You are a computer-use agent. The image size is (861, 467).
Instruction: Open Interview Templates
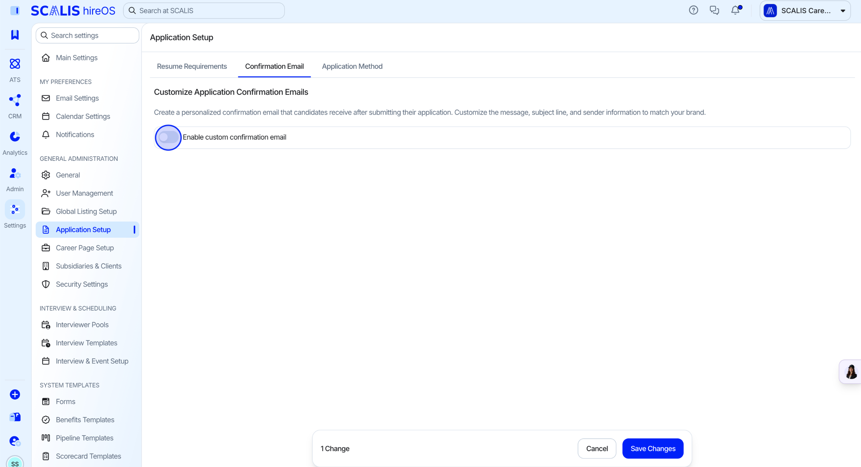click(87, 343)
